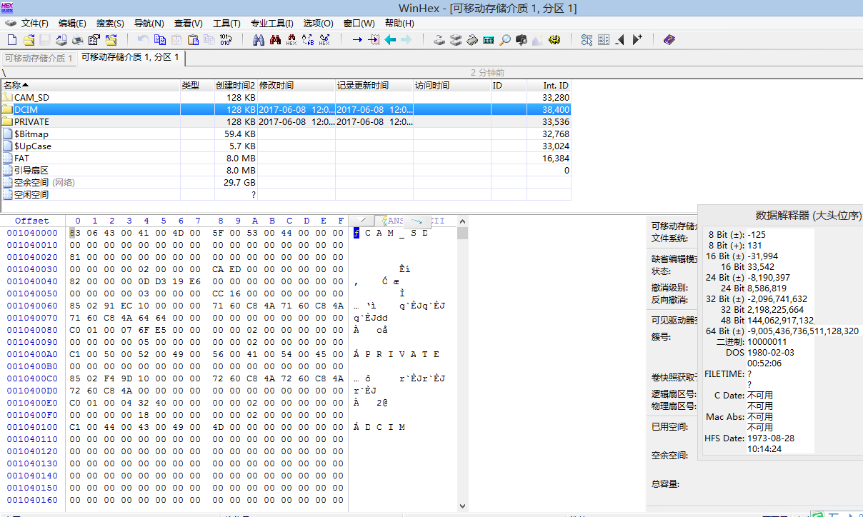Viewport: 863px width, 517px height.
Task: Click the cyan Back arrow icon
Action: point(390,40)
